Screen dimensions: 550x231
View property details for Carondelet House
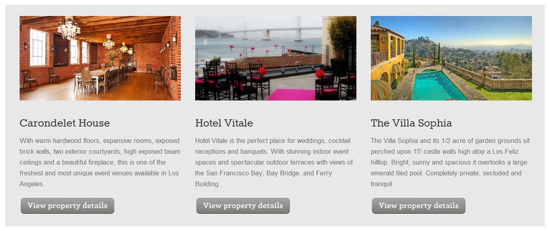click(x=68, y=206)
